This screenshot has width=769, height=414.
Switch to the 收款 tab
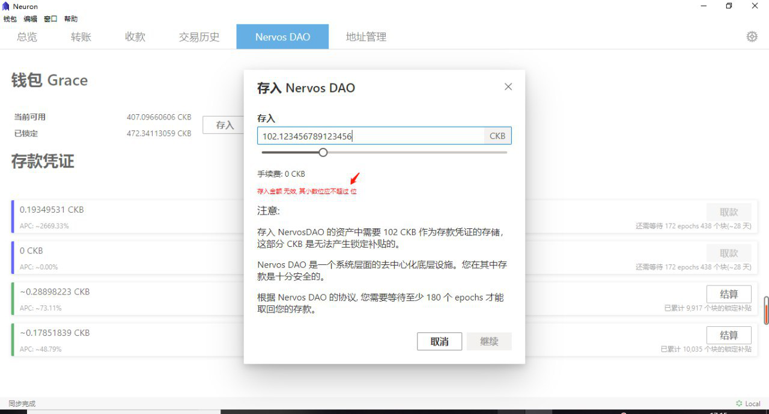click(x=135, y=37)
